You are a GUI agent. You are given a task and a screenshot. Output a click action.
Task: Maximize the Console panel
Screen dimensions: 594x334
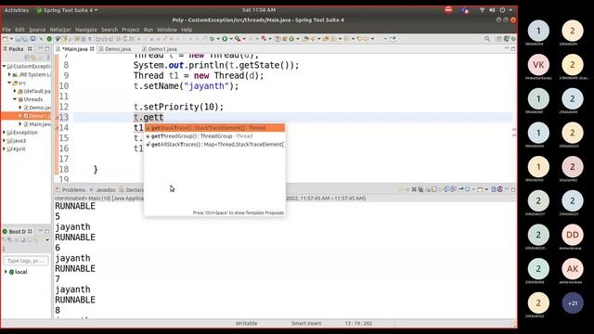click(513, 189)
